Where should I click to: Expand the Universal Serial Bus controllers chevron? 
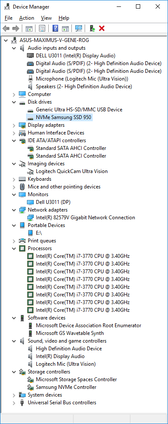point(14,403)
